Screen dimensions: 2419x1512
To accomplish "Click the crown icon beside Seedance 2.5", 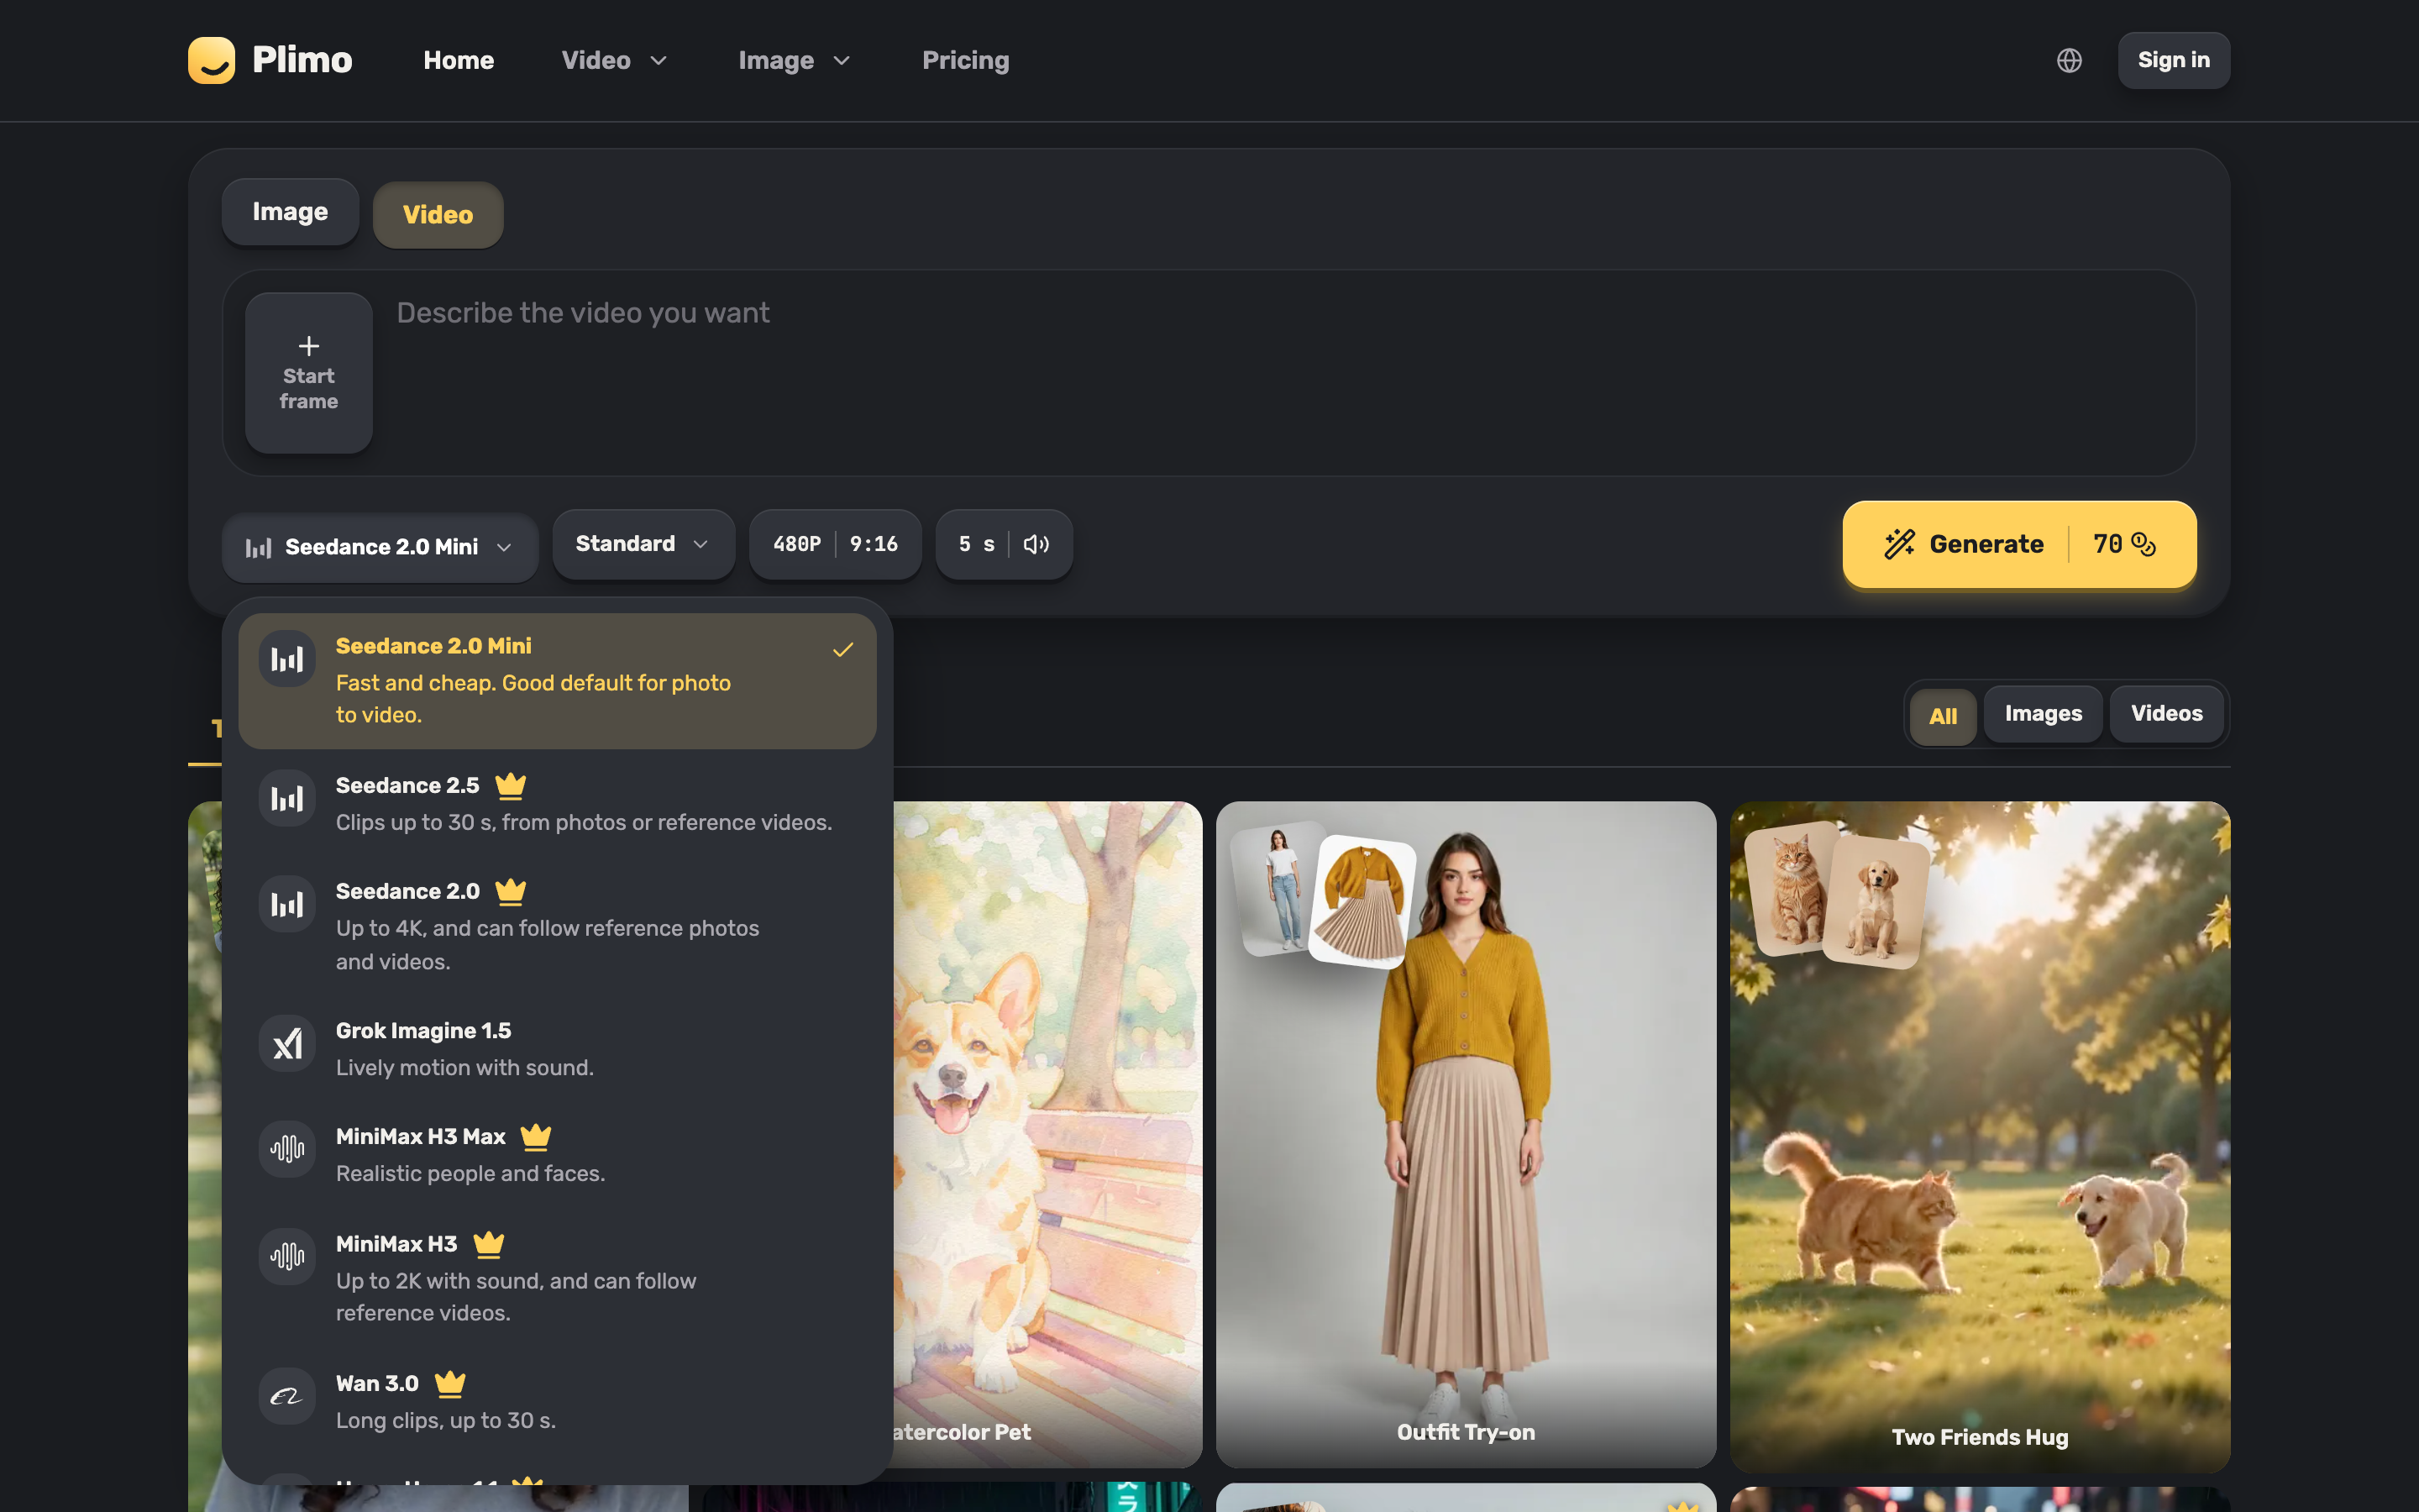I will (511, 786).
